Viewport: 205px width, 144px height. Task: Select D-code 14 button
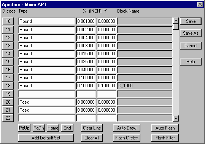pyautogui.click(x=8, y=54)
